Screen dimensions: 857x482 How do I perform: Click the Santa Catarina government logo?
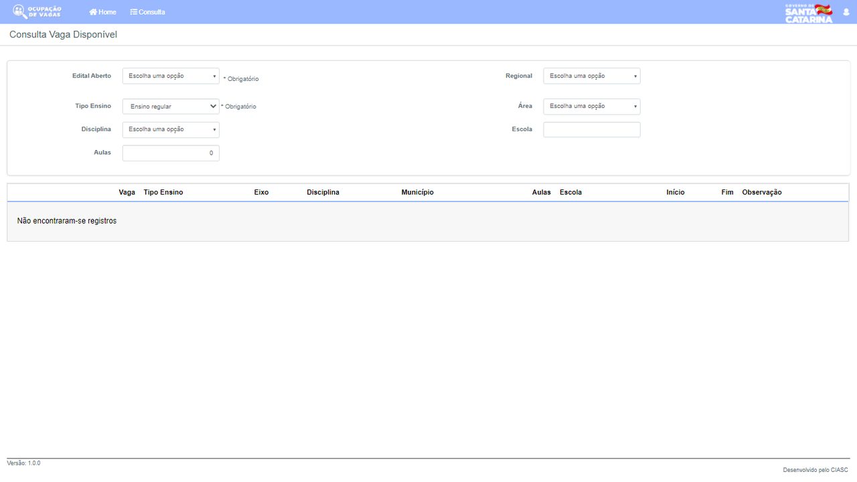click(x=809, y=13)
